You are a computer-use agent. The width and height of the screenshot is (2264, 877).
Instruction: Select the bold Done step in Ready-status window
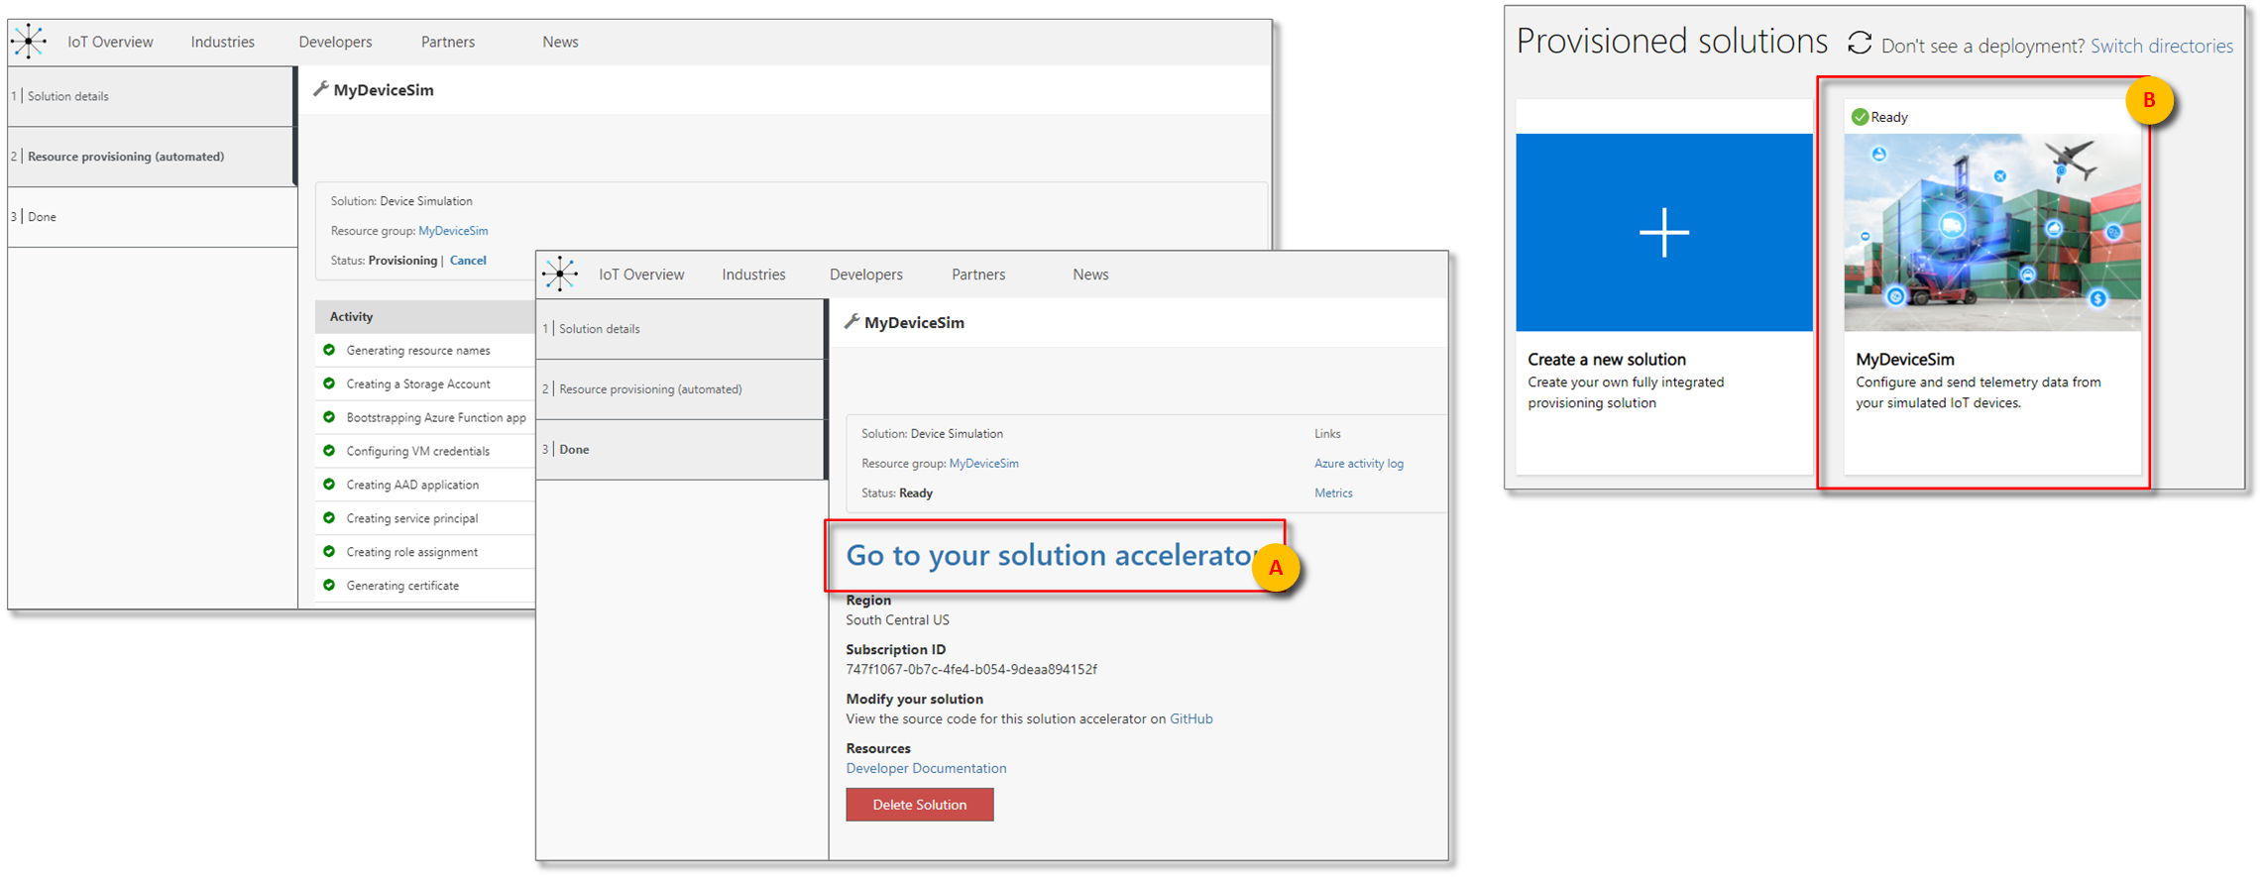click(x=681, y=450)
